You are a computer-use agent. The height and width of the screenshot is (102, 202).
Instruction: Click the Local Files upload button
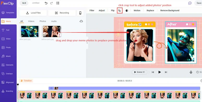(33, 13)
